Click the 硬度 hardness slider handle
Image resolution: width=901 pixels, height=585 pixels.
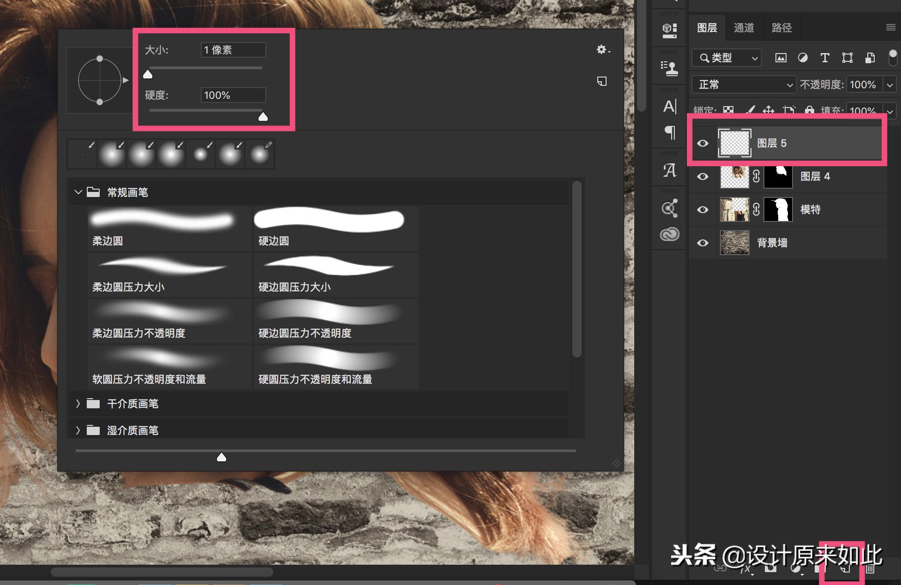click(x=263, y=117)
